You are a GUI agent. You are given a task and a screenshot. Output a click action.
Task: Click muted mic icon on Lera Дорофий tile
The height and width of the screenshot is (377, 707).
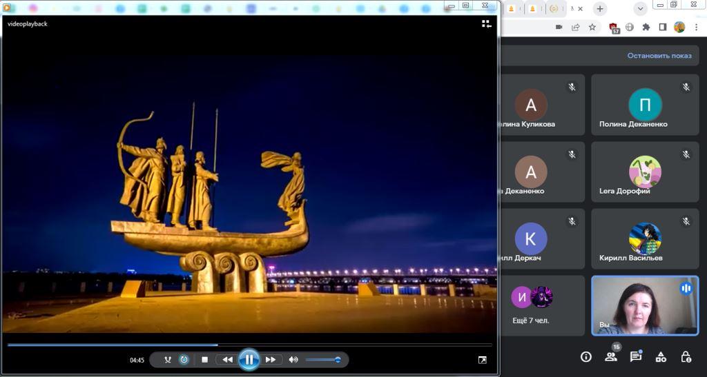686,154
